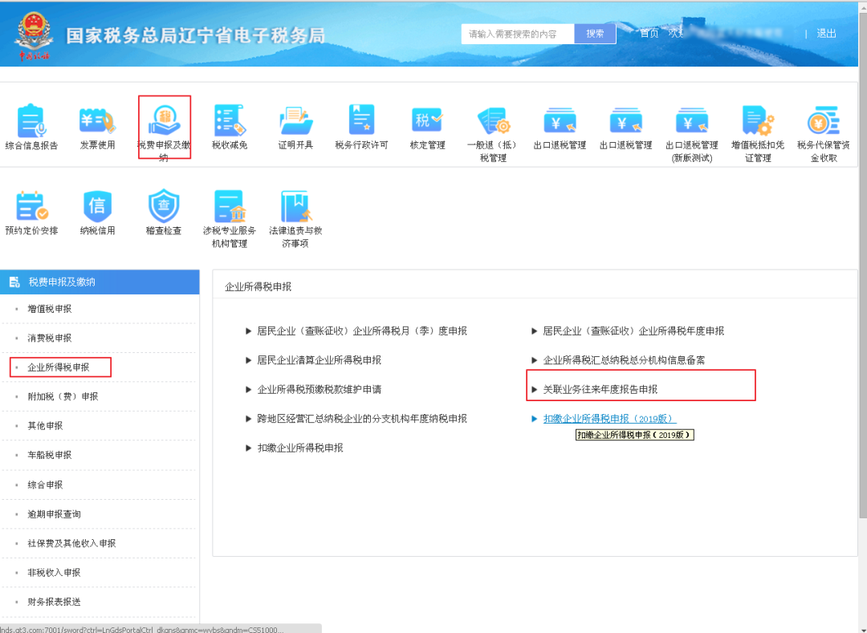Open the 核定管理 icon

427,121
